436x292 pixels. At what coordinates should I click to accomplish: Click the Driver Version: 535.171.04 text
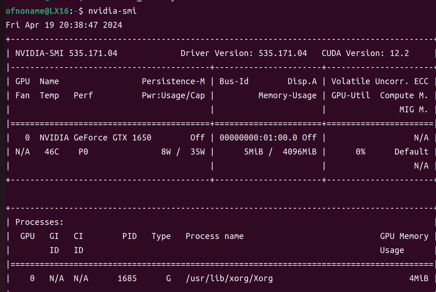tap(244, 53)
